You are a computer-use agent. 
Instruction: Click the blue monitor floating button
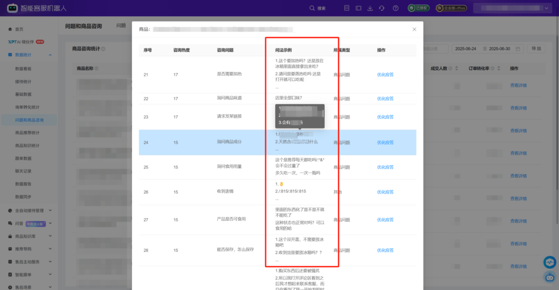pyautogui.click(x=550, y=262)
